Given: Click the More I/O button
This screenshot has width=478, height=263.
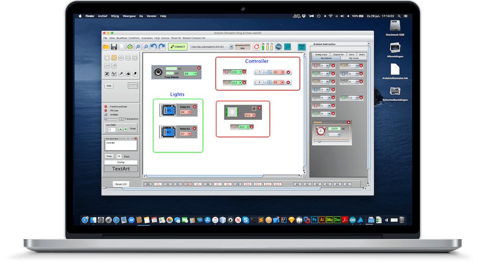Looking at the screenshot, I should pyautogui.click(x=302, y=47).
